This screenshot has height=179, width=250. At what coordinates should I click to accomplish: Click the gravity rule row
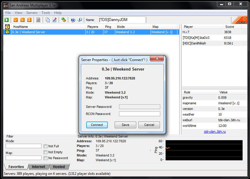click(x=215, y=98)
